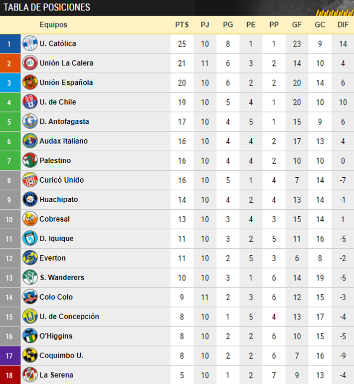Click the Everton team badge

click(30, 258)
